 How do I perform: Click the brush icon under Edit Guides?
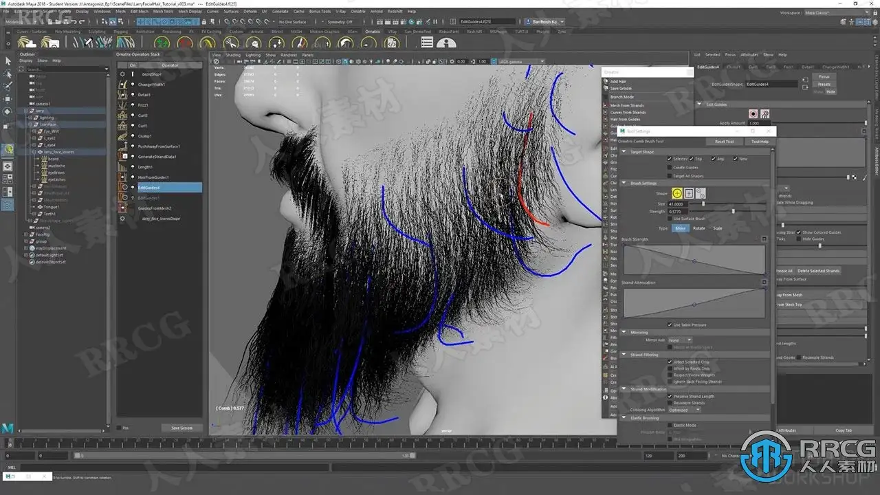tap(753, 114)
